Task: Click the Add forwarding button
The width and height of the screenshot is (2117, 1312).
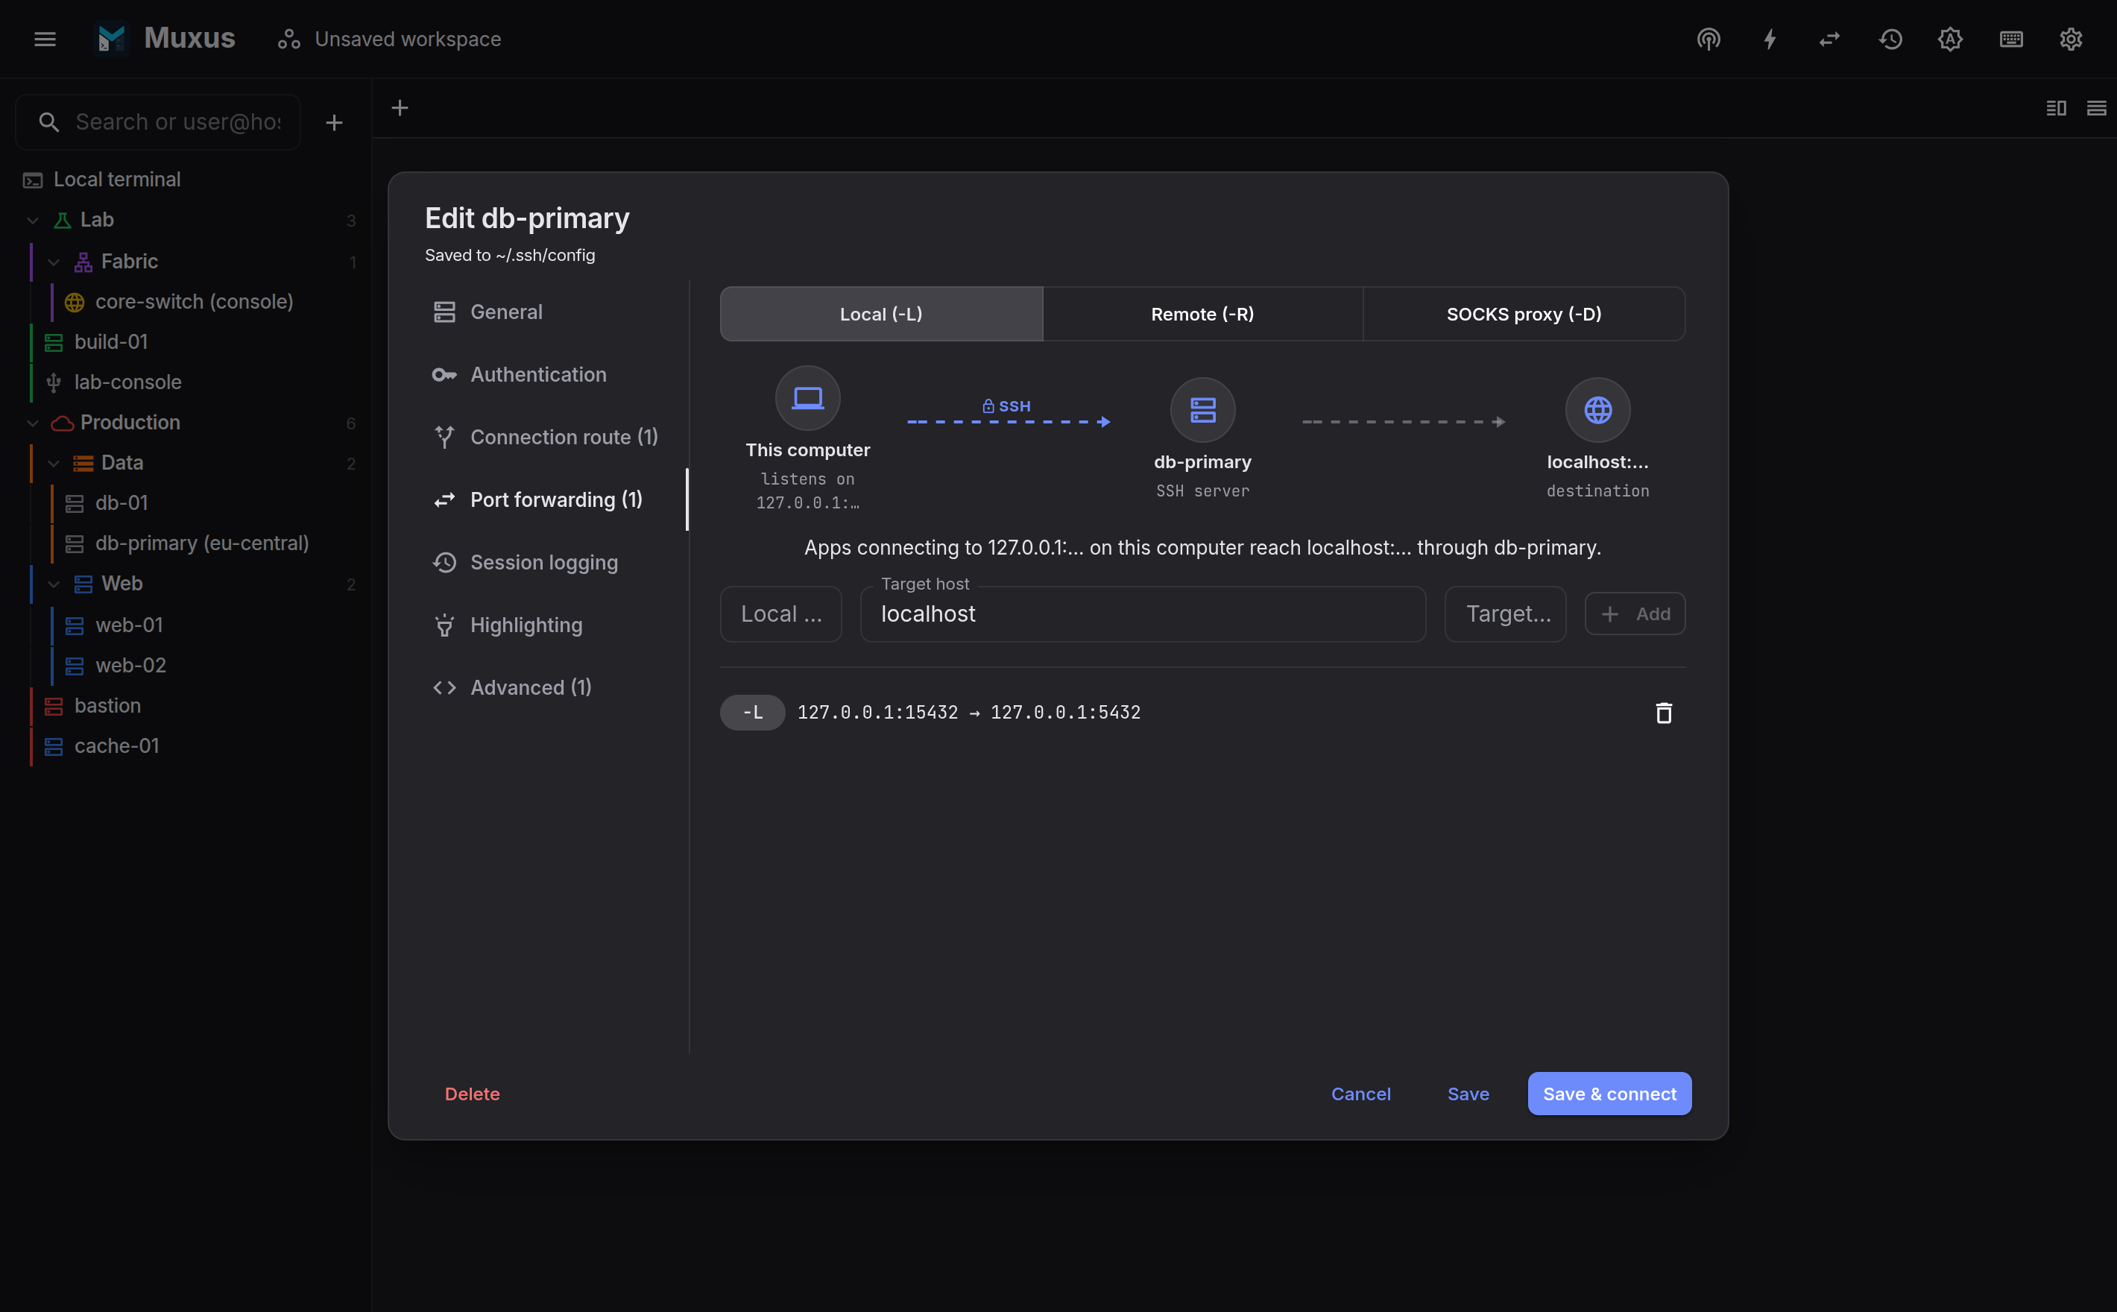Action: click(1635, 614)
